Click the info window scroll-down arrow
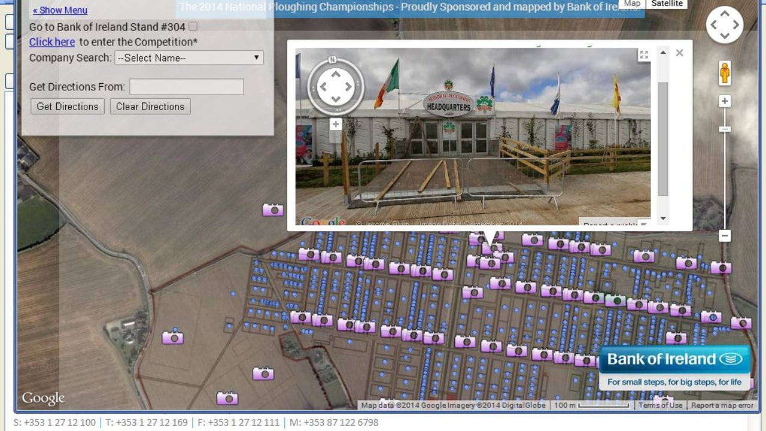 (662, 219)
